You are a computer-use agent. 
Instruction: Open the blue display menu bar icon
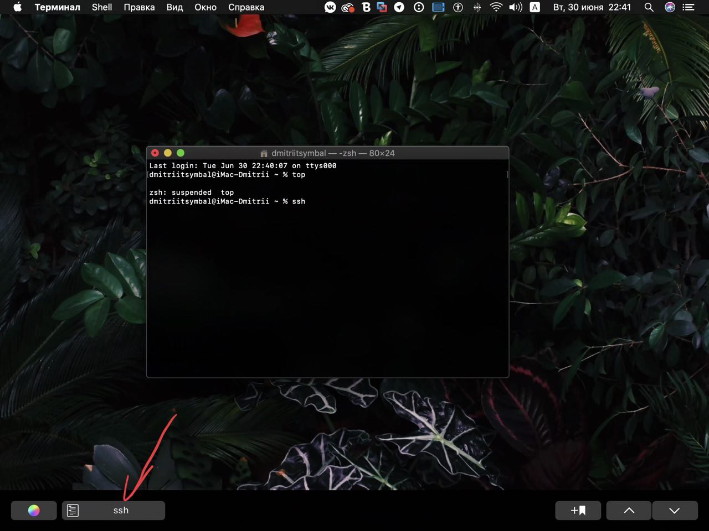pyautogui.click(x=438, y=7)
